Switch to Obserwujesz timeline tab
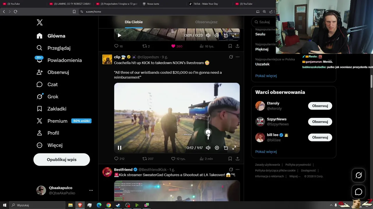Image resolution: width=373 pixels, height=209 pixels. click(x=206, y=22)
